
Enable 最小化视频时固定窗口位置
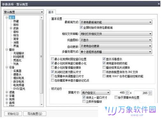click(x=52, y=59)
